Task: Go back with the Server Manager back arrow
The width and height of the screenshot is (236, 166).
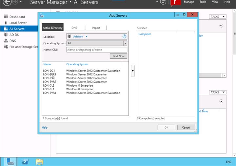Action: click(7, 2)
